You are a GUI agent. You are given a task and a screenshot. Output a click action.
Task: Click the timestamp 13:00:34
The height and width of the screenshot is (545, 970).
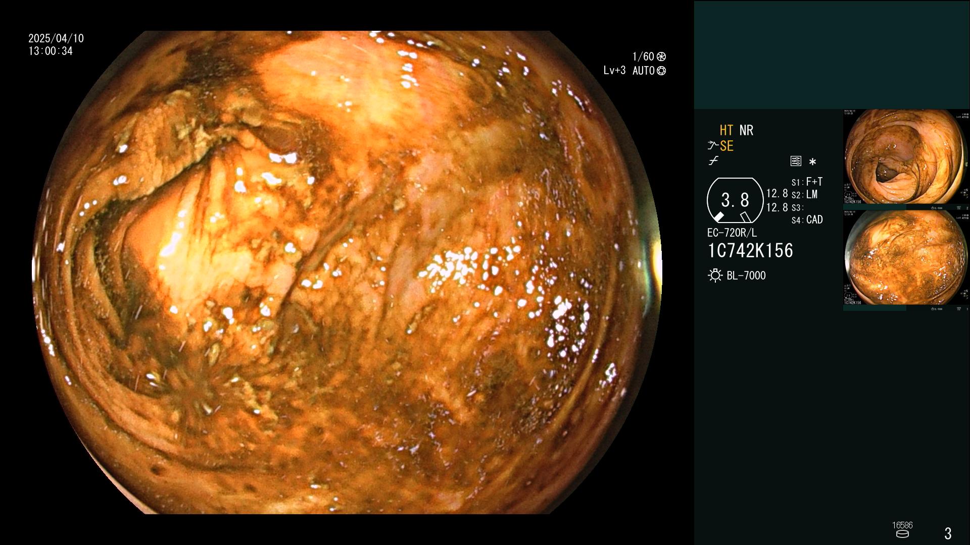point(51,51)
